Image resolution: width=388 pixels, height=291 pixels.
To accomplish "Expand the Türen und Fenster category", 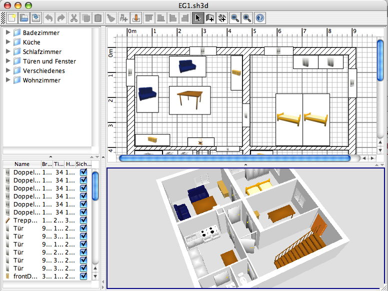I will tap(8, 61).
